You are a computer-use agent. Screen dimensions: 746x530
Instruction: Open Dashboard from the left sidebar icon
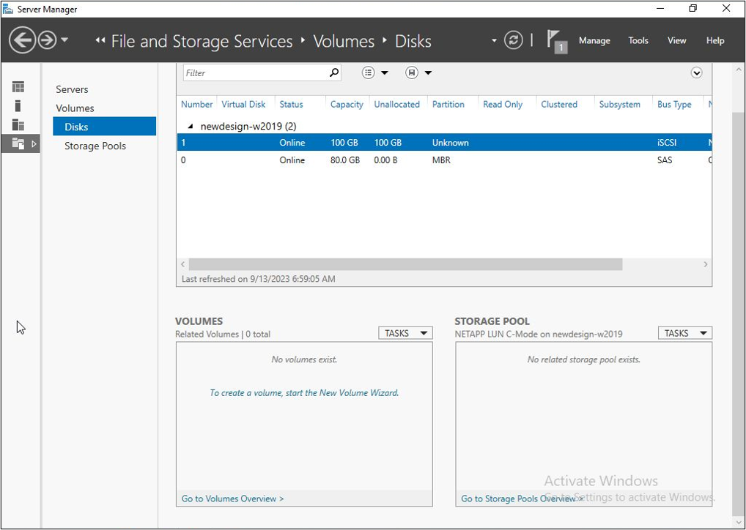18,87
